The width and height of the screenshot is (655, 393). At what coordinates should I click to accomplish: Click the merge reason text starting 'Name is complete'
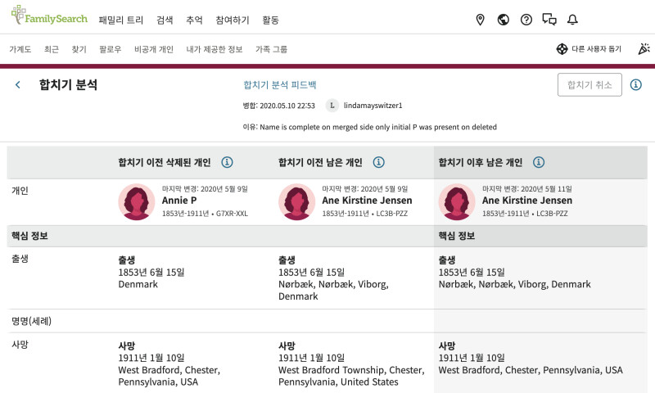pyautogui.click(x=378, y=127)
